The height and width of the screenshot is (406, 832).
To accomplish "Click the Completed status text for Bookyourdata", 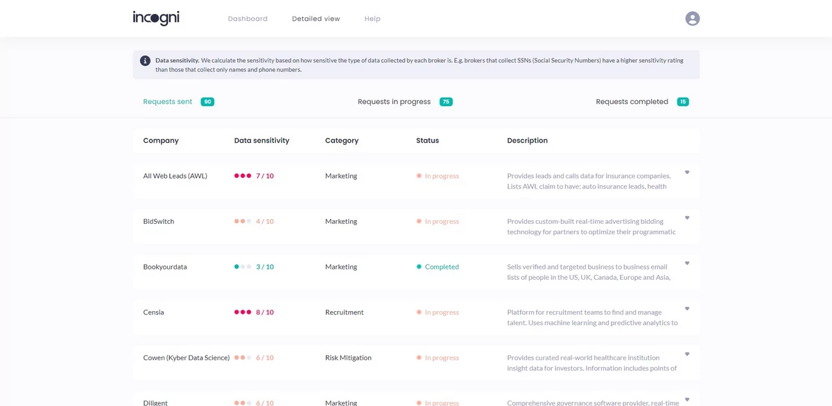I will [x=442, y=267].
